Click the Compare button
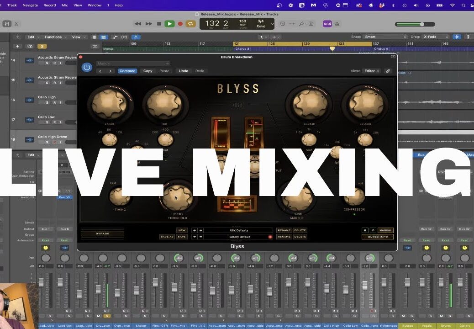 [x=127, y=71]
